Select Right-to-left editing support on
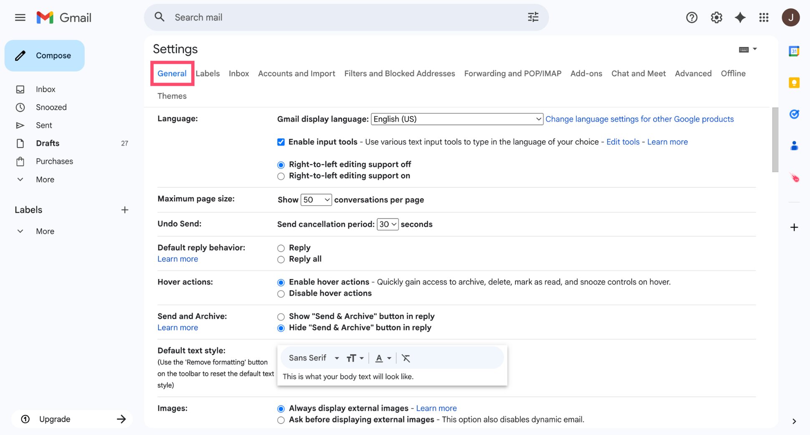Image resolution: width=810 pixels, height=435 pixels. click(281, 176)
